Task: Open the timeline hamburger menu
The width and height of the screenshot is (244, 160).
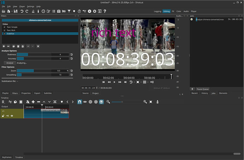Action: tap(3, 102)
